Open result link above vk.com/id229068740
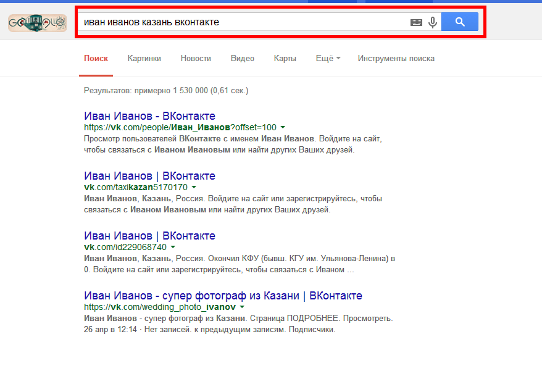 coord(149,235)
